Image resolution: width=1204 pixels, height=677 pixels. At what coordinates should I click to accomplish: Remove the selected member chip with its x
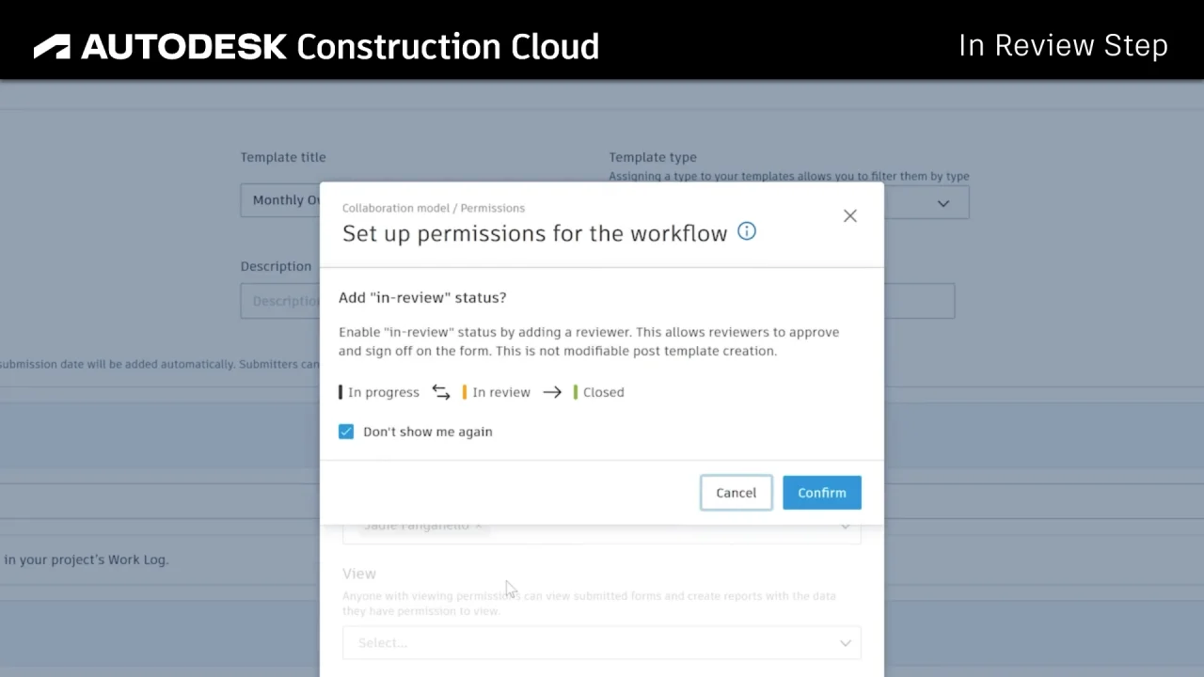pos(479,526)
